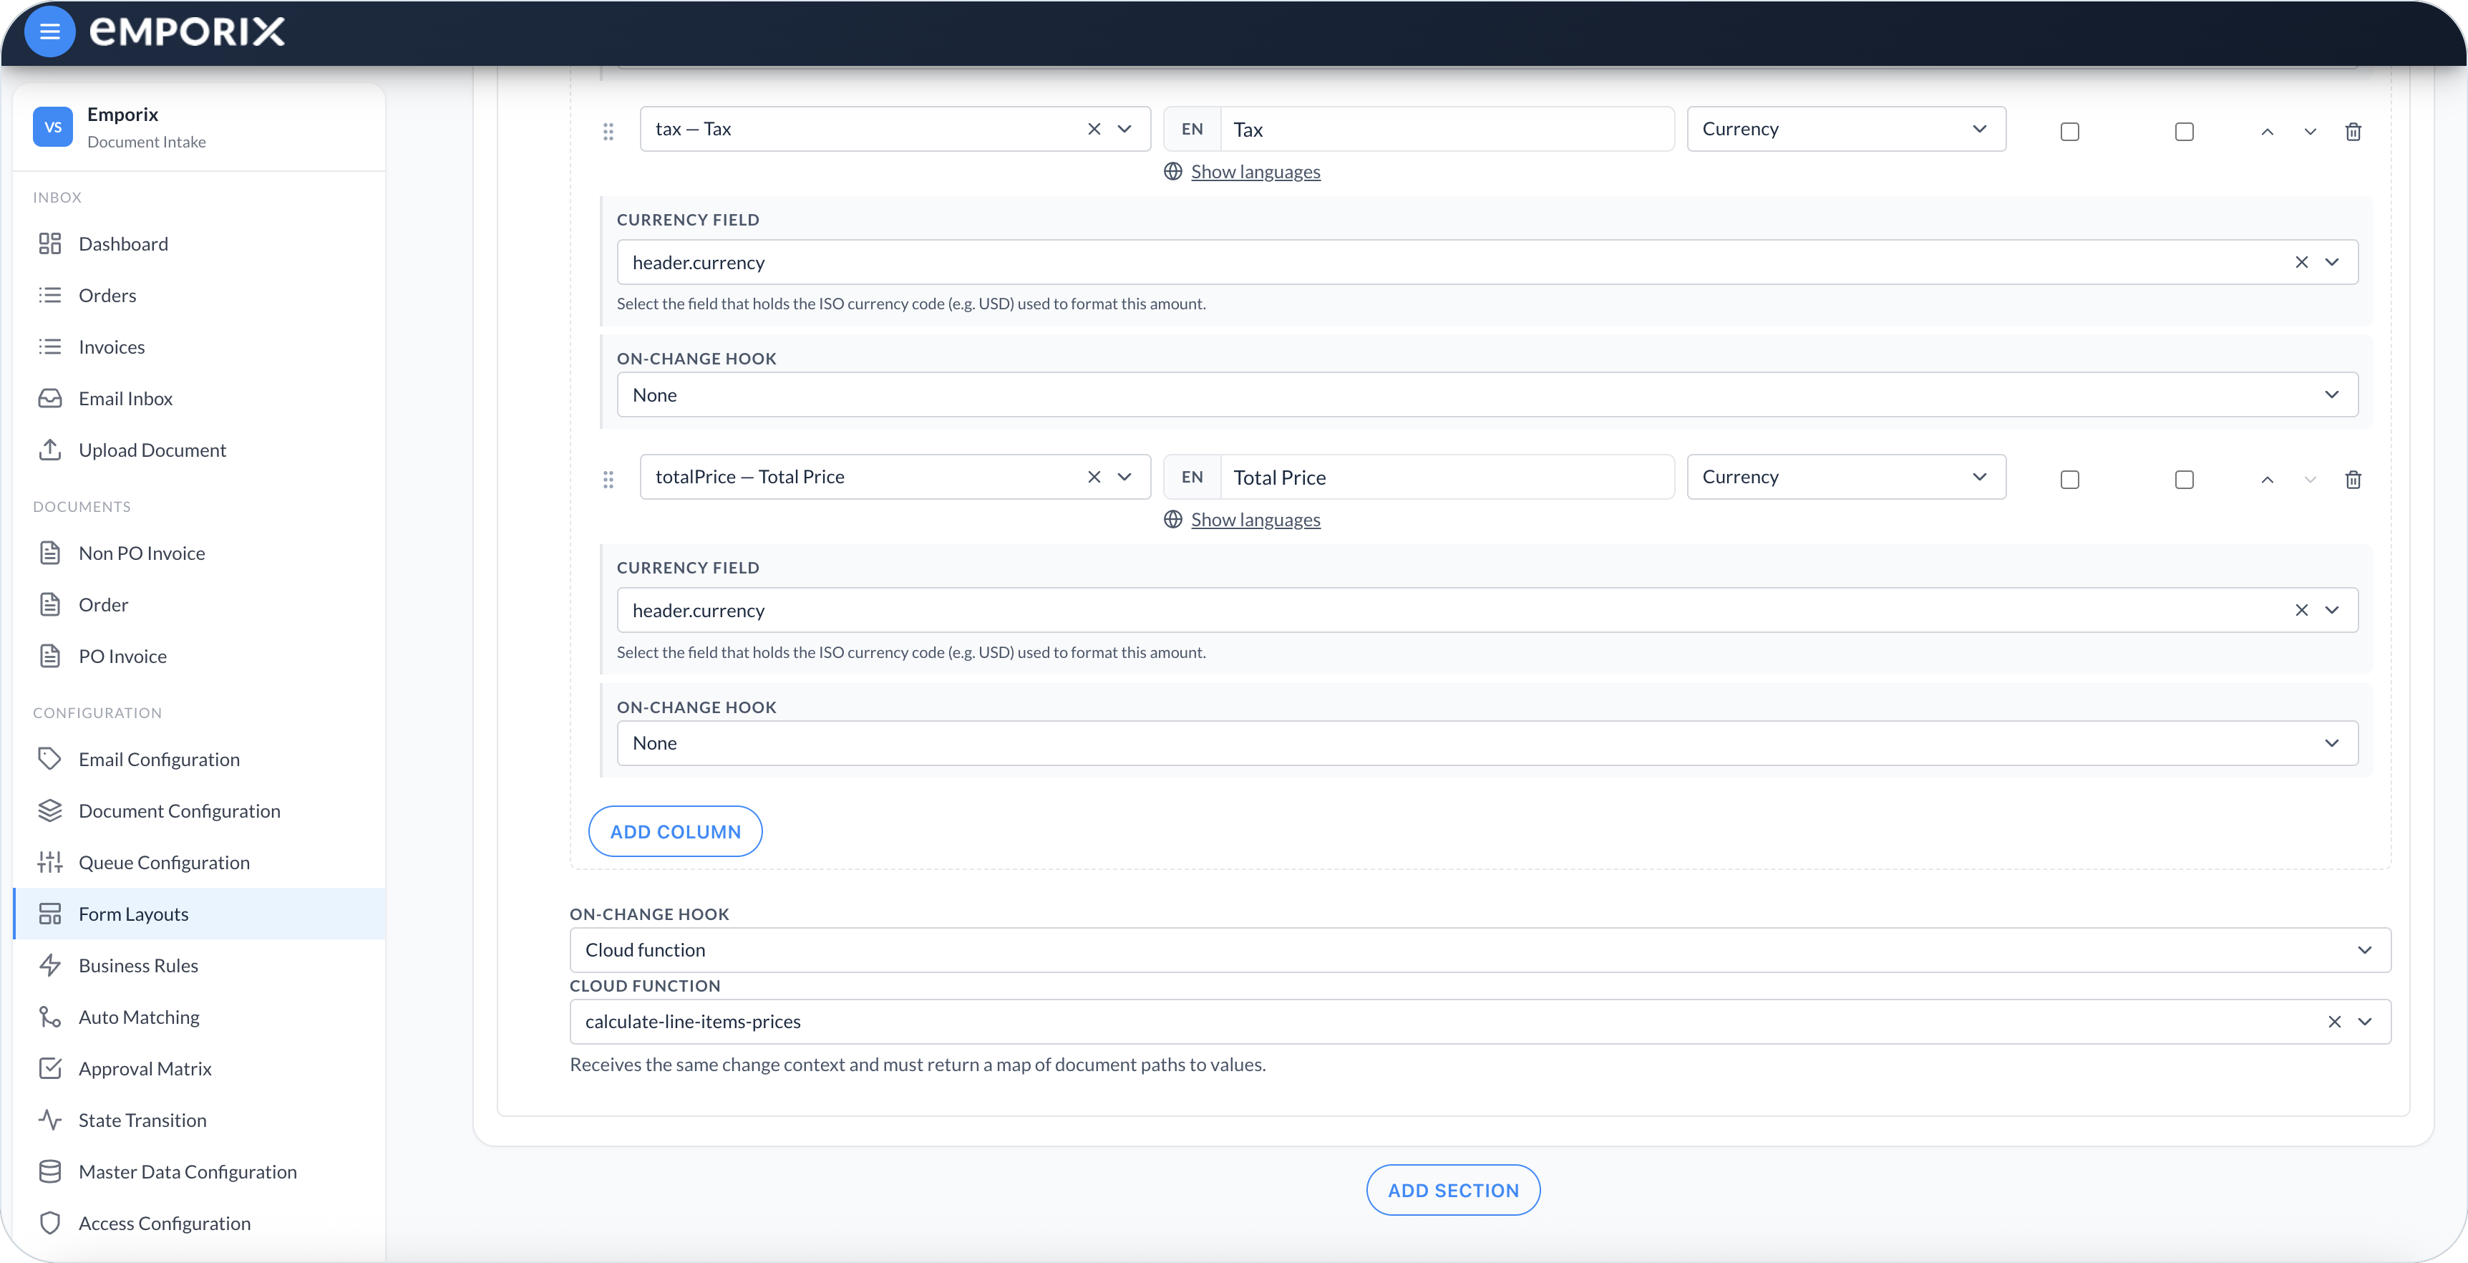This screenshot has width=2468, height=1263.
Task: Edit the Total Price EN label field
Action: (1447, 476)
